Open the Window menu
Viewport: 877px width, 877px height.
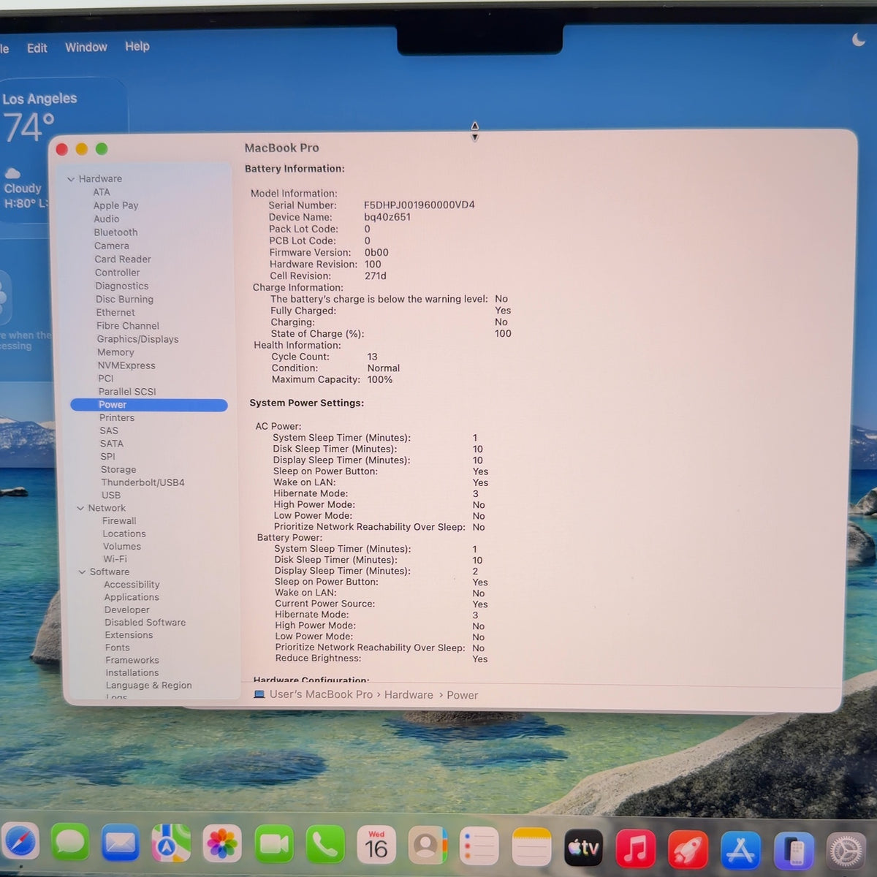(x=86, y=48)
